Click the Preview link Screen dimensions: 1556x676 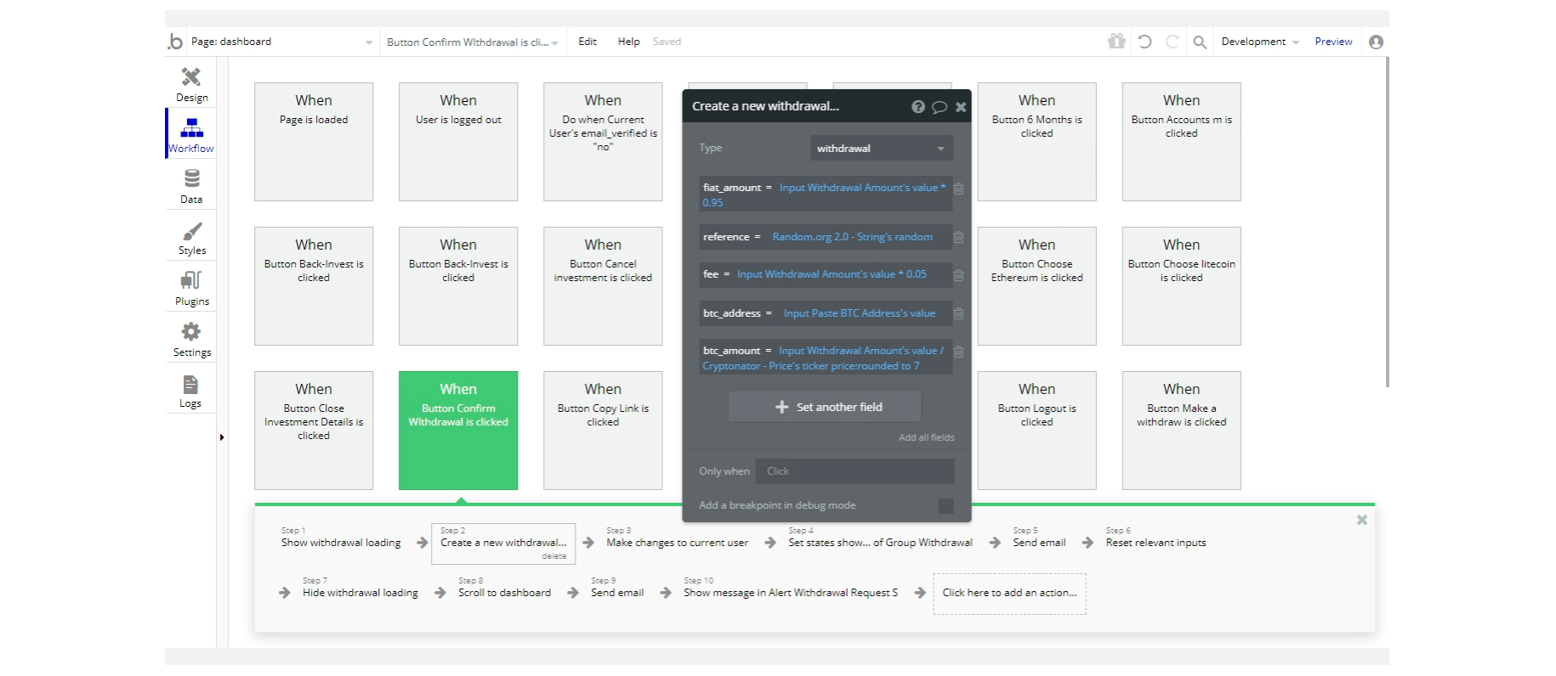click(1333, 42)
